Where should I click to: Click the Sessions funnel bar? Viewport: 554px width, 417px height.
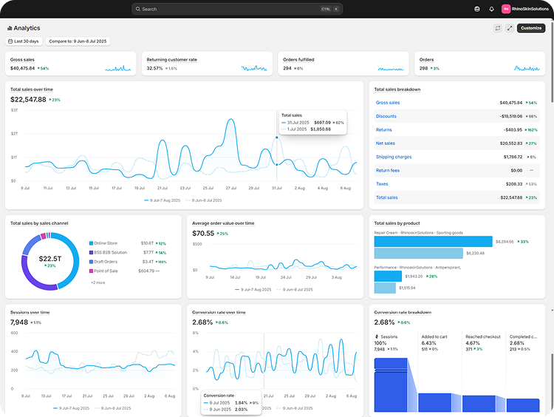tap(391, 384)
